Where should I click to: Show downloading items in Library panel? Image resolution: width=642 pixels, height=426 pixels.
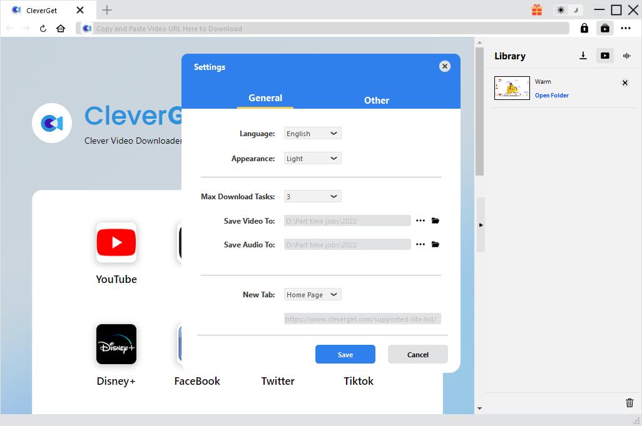point(583,55)
